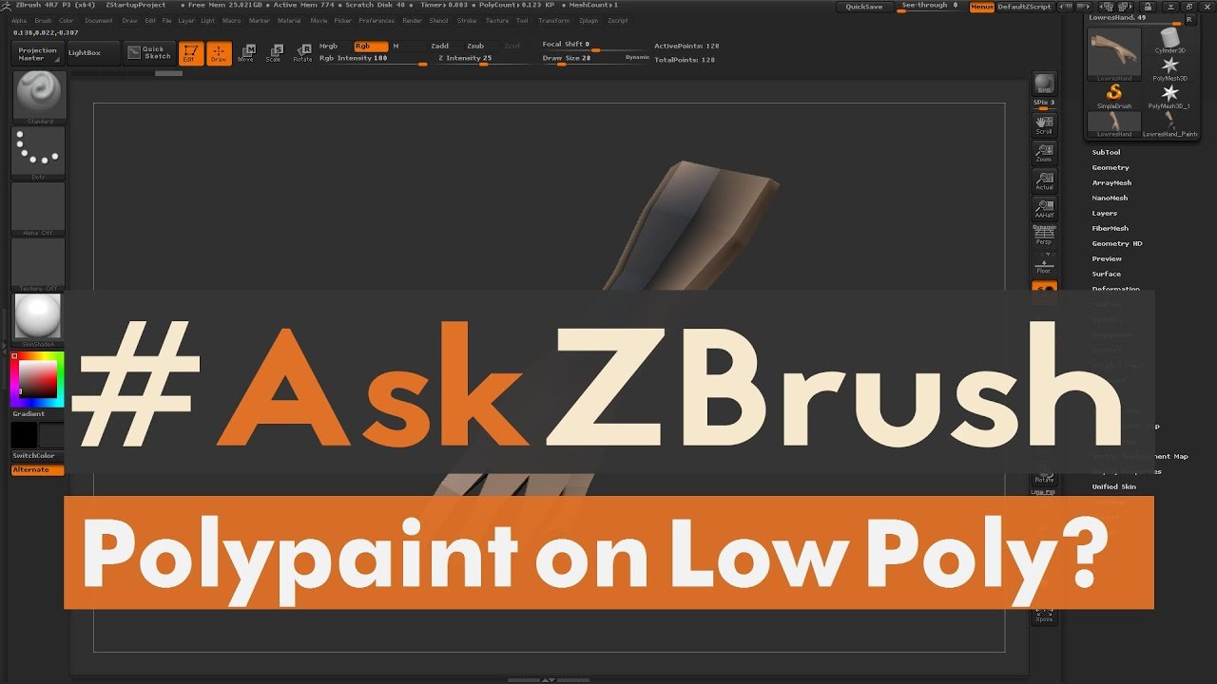Click the Zoom canvas icon
Screen dimensions: 1217x684
[1044, 153]
